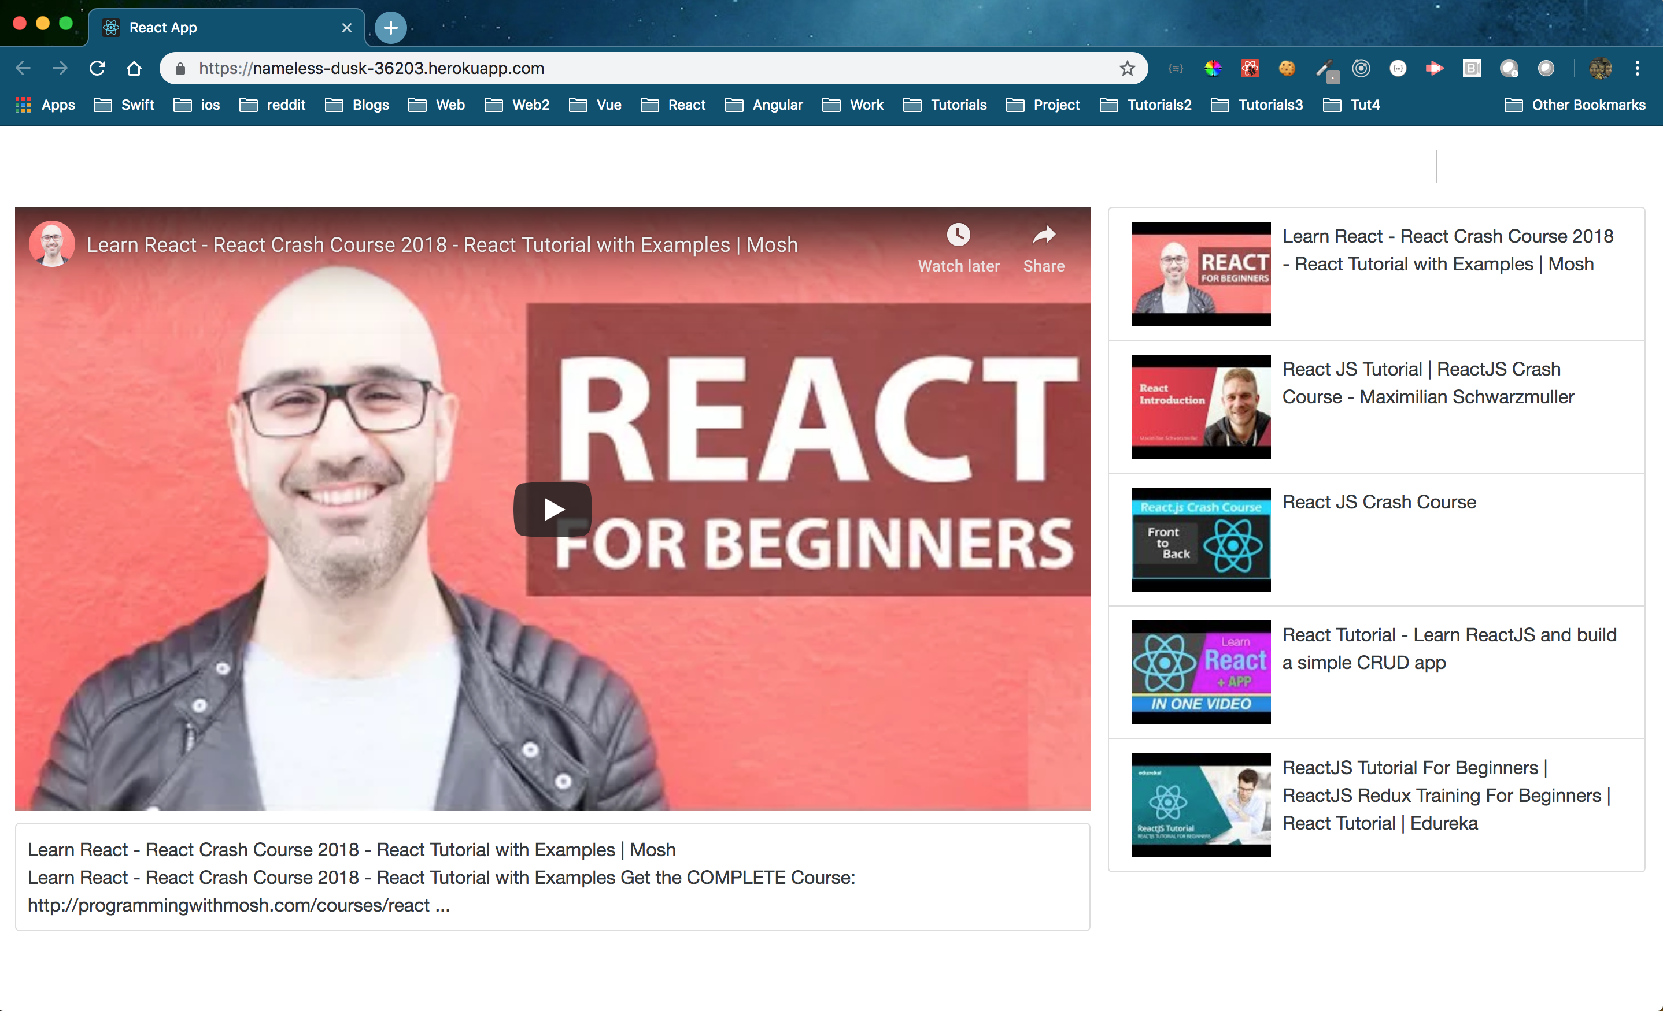
Task: Expand the Other Bookmarks folder
Action: pos(1587,105)
